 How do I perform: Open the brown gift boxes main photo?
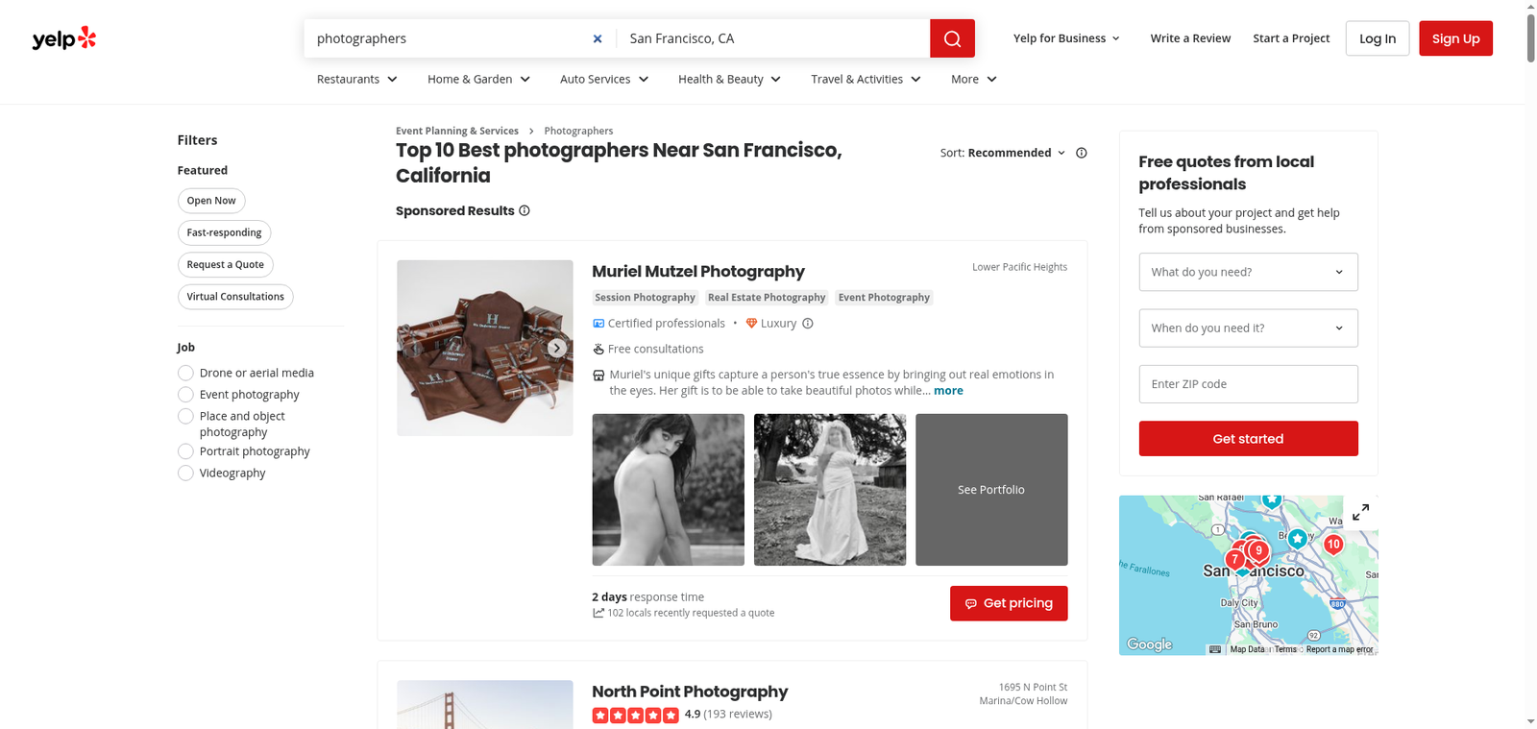tap(485, 348)
